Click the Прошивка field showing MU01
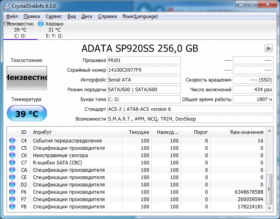 click(144, 60)
